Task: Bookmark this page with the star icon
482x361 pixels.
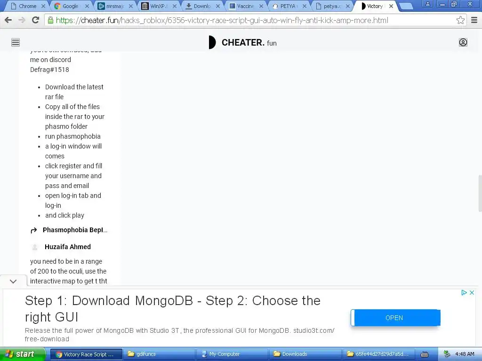Action: coord(460,20)
